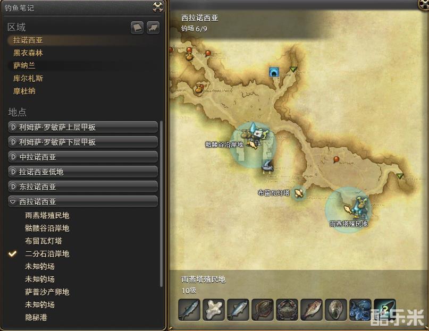The image size is (429, 331).
Task: Click the map view icon beside 区域
Action: pos(153,28)
